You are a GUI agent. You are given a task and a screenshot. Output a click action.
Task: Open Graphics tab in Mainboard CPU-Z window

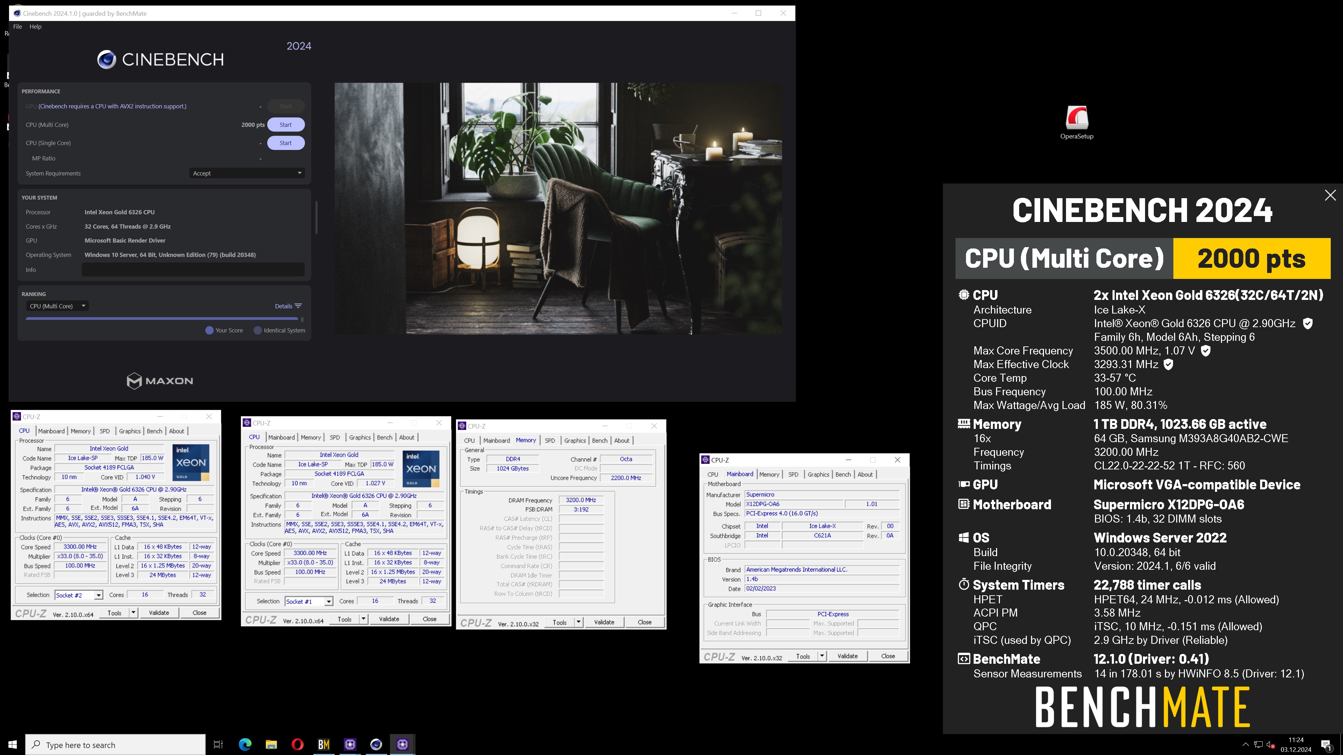click(818, 474)
